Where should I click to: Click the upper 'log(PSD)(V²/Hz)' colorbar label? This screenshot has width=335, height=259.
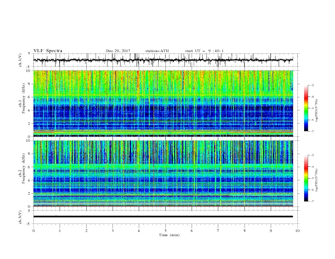pyautogui.click(x=317, y=110)
